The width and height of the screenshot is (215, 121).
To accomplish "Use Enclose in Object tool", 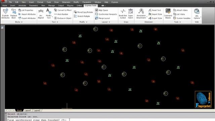I will coord(63,18).
